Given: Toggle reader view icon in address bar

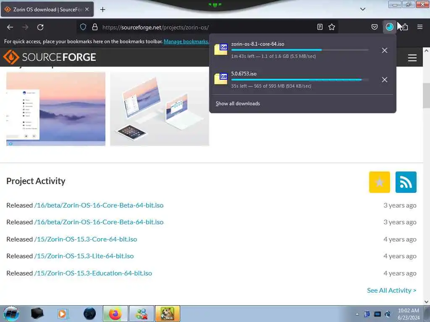Looking at the screenshot, I should pos(320,27).
